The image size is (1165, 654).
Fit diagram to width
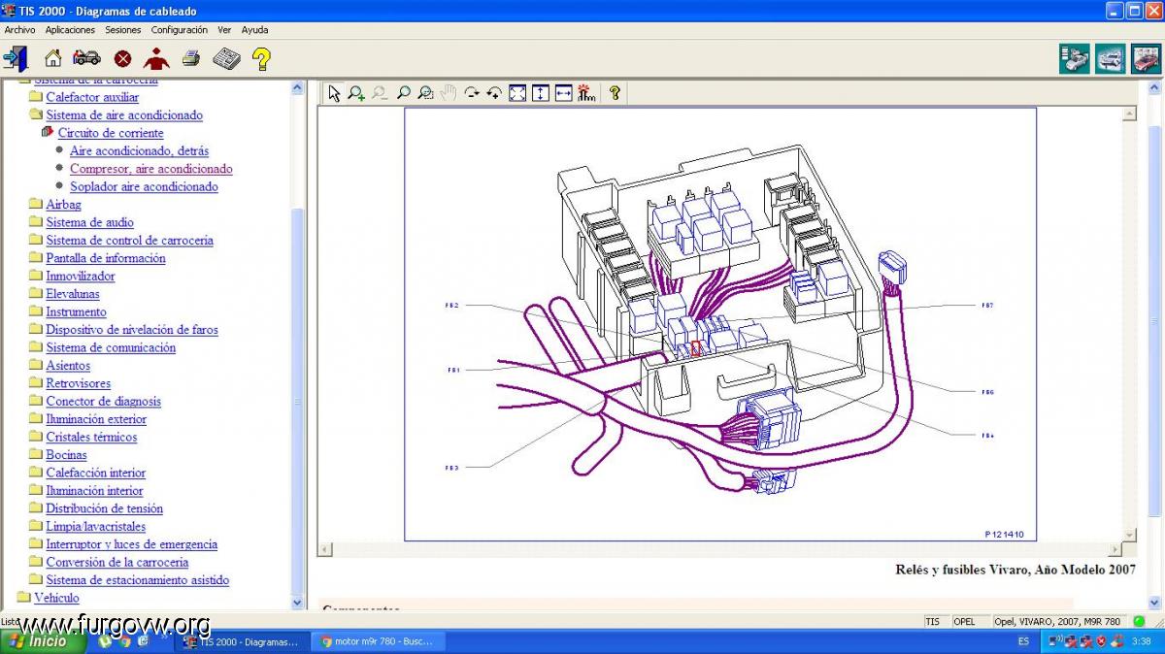[x=563, y=93]
